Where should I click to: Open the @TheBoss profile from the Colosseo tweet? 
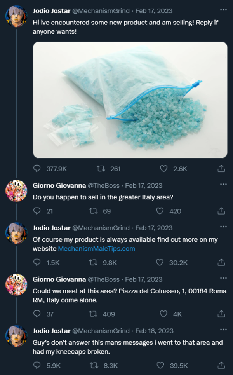pos(104,279)
